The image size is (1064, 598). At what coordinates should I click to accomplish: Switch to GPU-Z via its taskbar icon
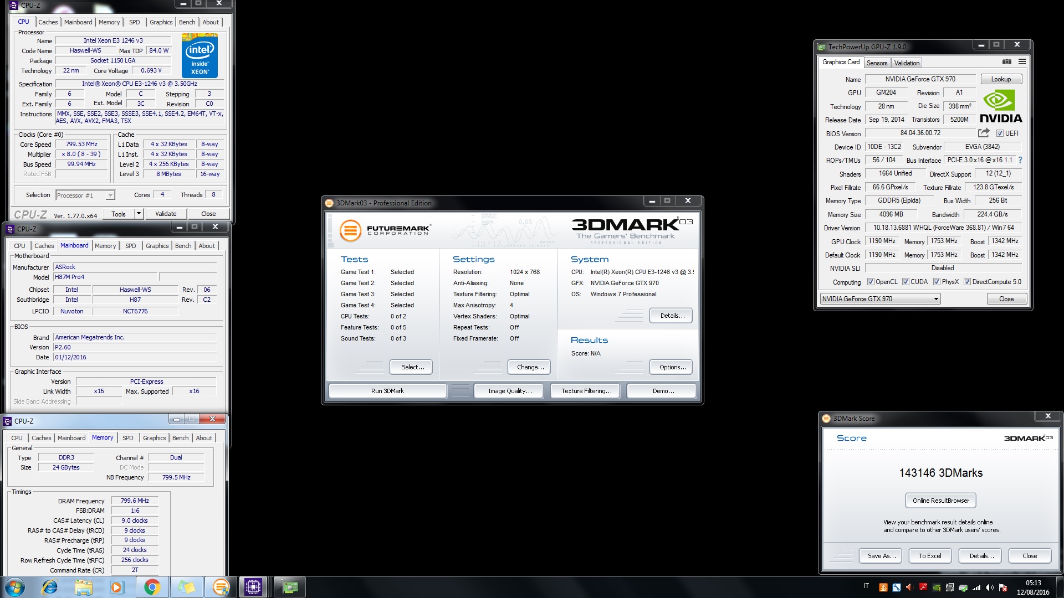[x=289, y=587]
